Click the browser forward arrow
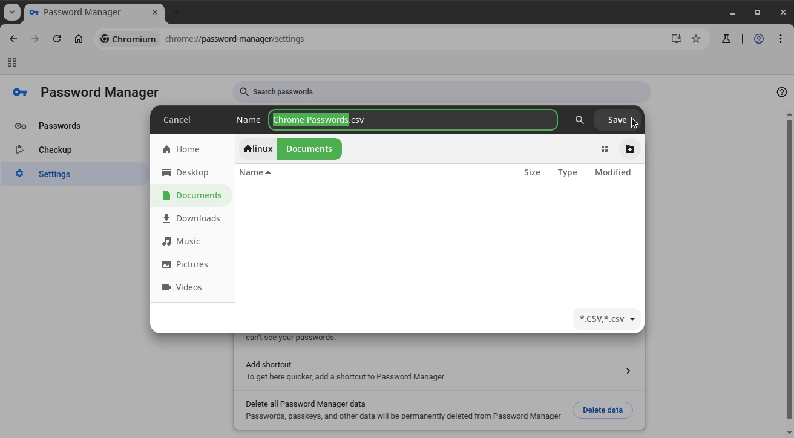This screenshot has height=438, width=794. (35, 39)
